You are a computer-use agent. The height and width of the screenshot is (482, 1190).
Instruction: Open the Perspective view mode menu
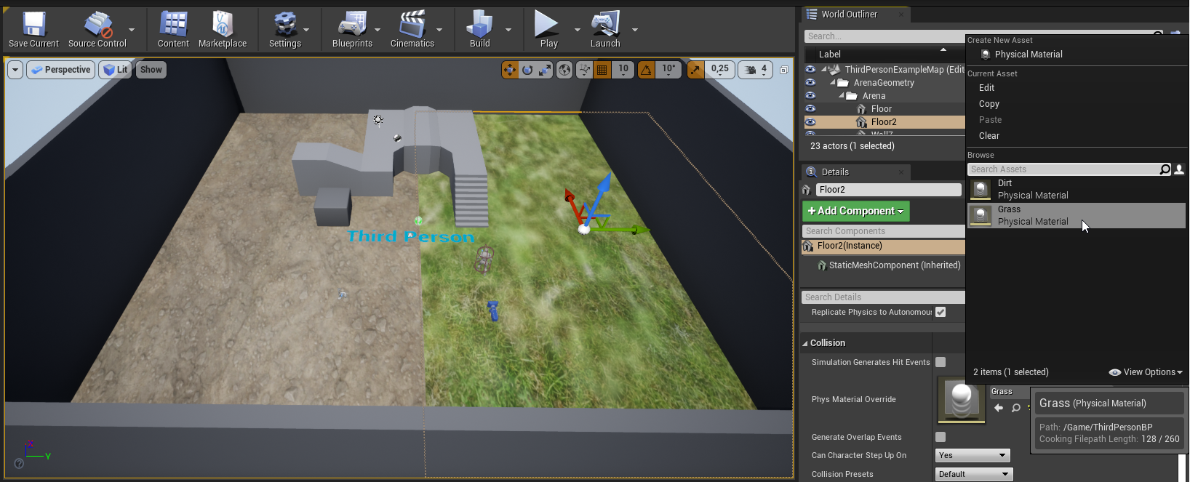click(x=61, y=70)
